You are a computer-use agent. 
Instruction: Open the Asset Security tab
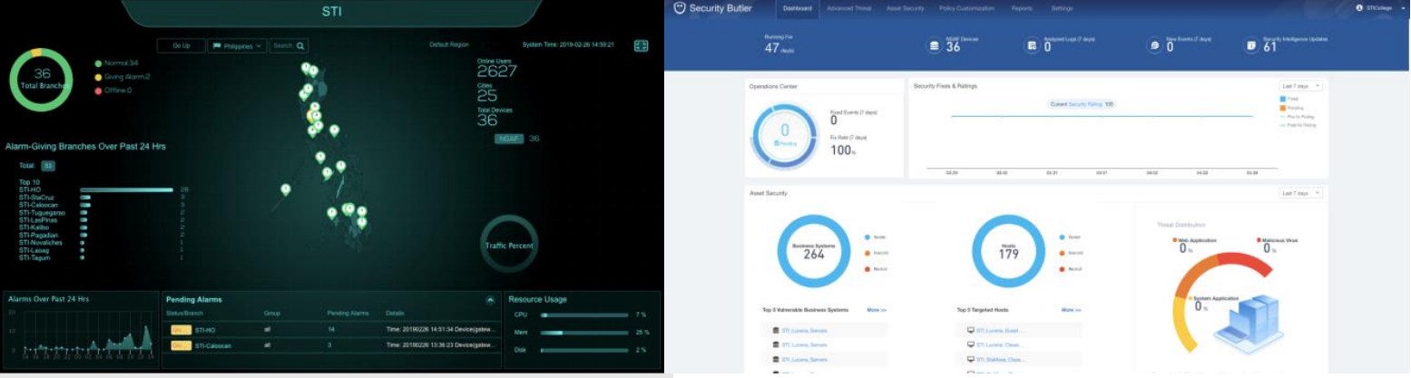coord(905,8)
